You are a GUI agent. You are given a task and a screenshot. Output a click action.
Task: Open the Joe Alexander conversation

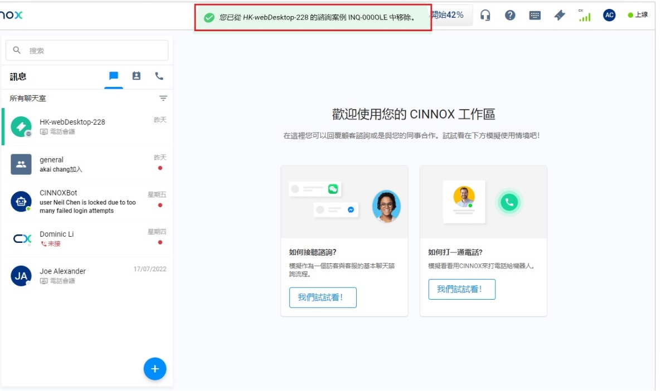click(88, 276)
